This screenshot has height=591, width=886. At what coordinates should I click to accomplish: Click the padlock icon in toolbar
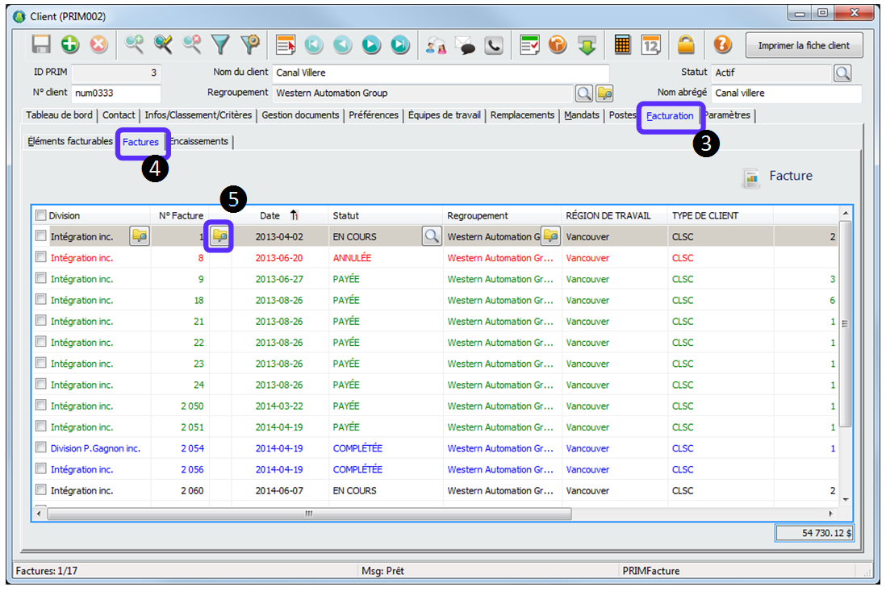click(685, 45)
